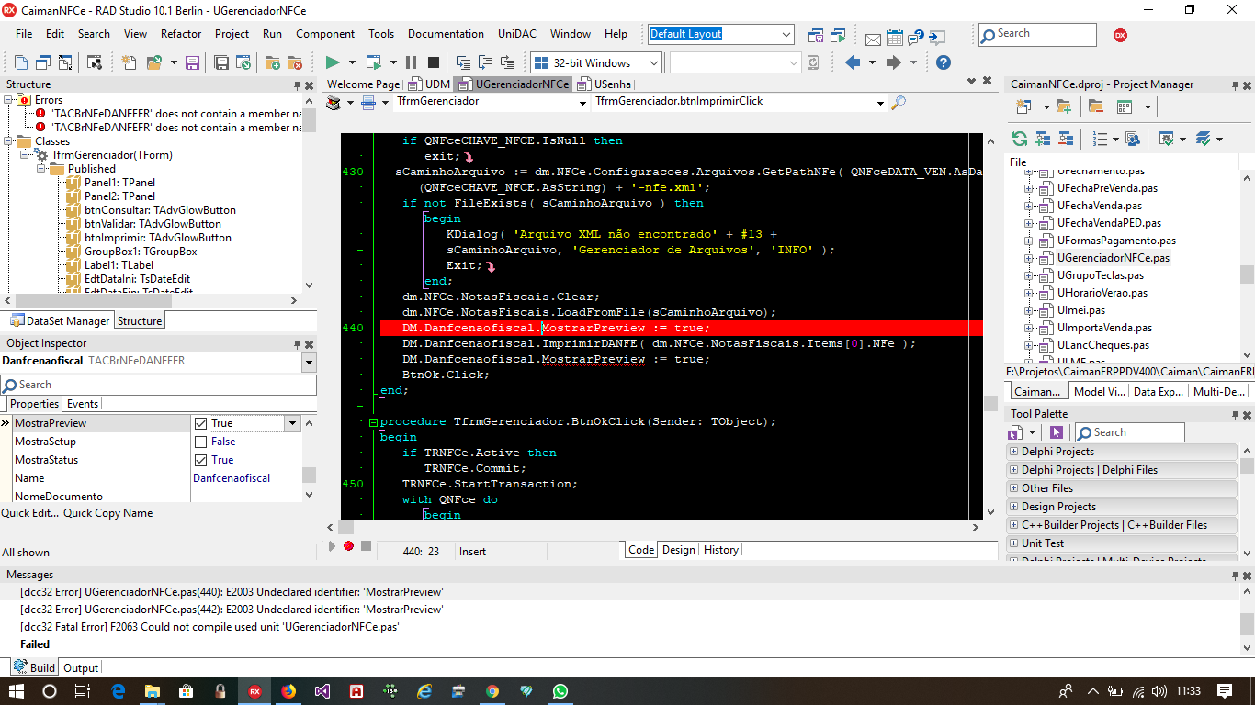Switch to the Output messages tab
Image resolution: width=1255 pixels, height=705 pixels.
[x=81, y=668]
